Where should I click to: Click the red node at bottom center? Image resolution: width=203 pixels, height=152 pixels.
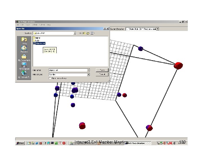[x=82, y=126]
